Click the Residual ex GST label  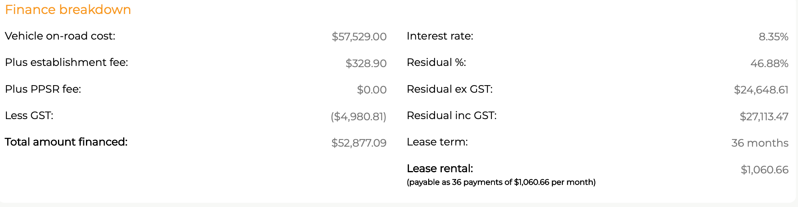pyautogui.click(x=449, y=89)
